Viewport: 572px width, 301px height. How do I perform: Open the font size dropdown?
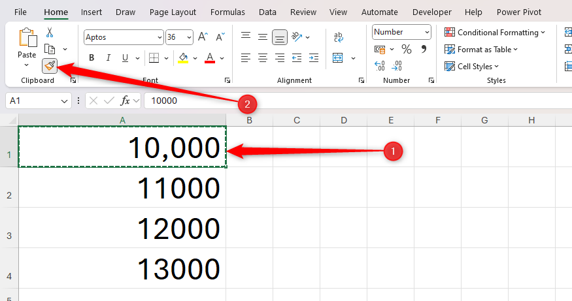pos(189,38)
